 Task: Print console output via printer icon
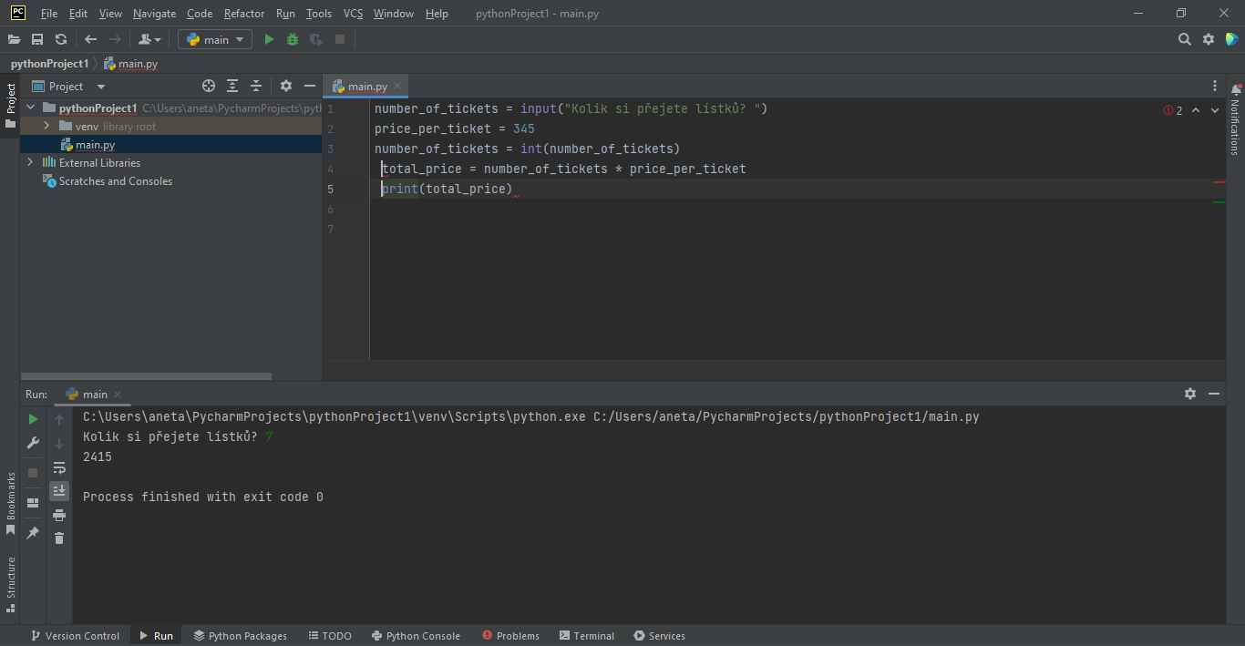click(x=59, y=514)
